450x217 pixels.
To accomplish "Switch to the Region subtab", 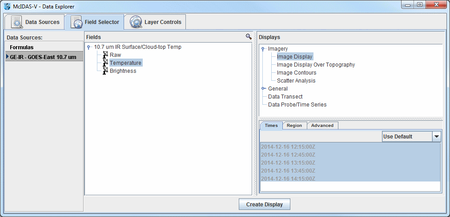I will click(294, 126).
